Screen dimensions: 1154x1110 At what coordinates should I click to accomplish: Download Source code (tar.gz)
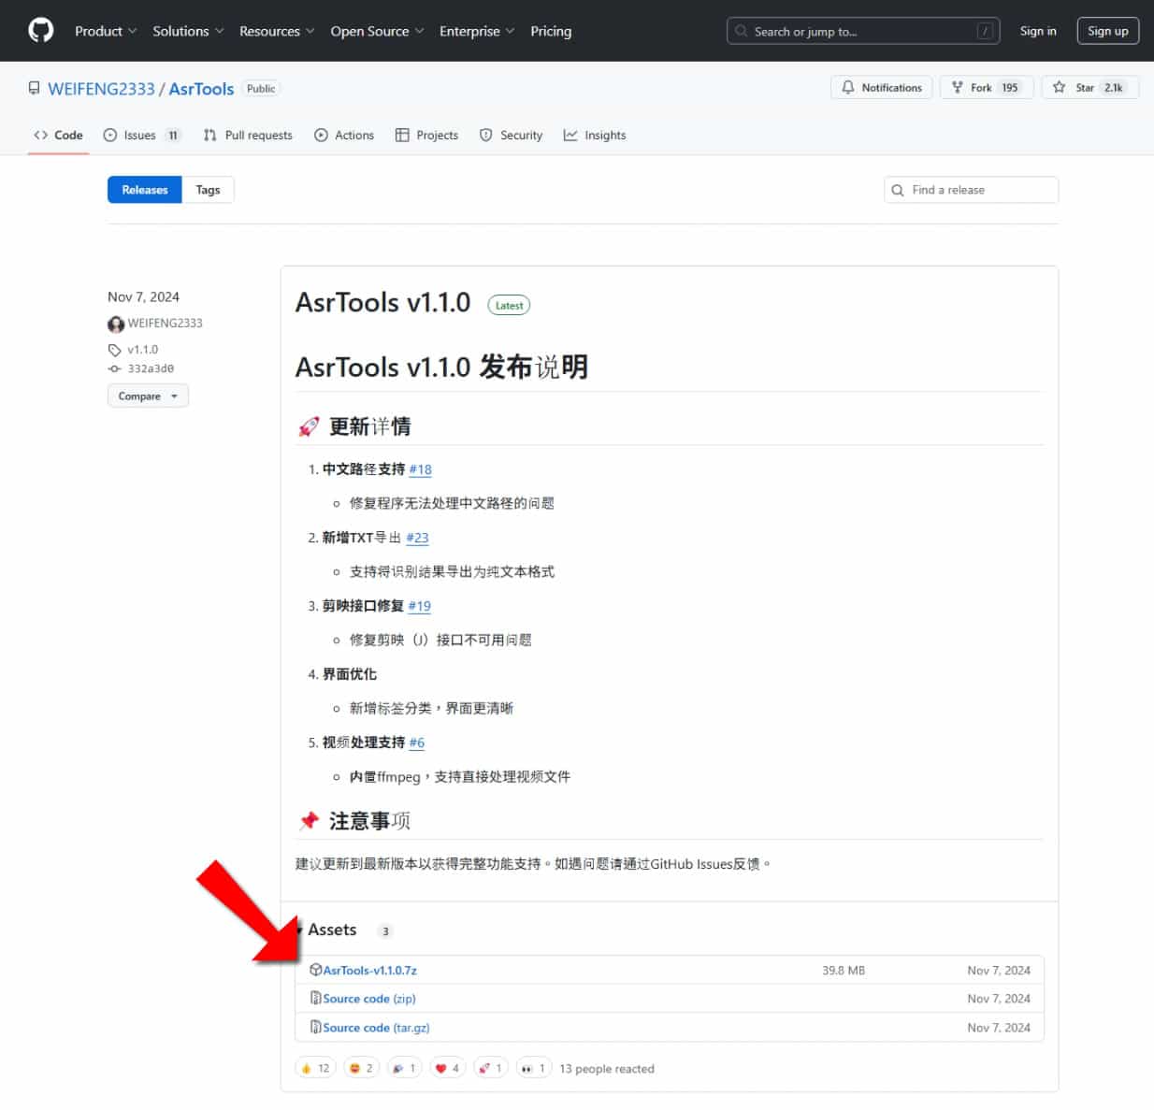tap(376, 1028)
